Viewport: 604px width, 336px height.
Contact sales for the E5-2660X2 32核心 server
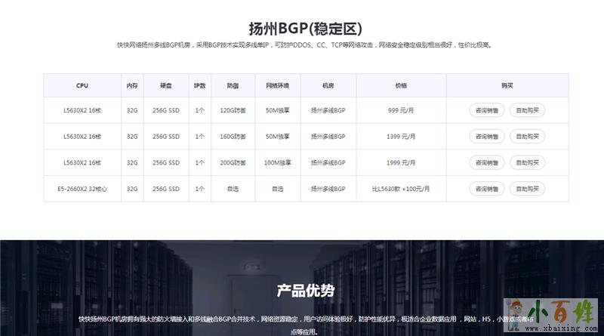pyautogui.click(x=486, y=189)
